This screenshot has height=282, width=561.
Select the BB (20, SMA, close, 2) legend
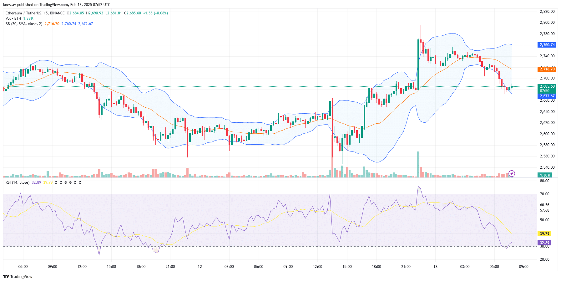[24, 24]
